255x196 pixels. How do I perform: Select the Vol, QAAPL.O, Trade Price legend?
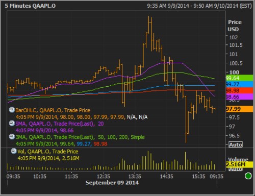coord(48,152)
